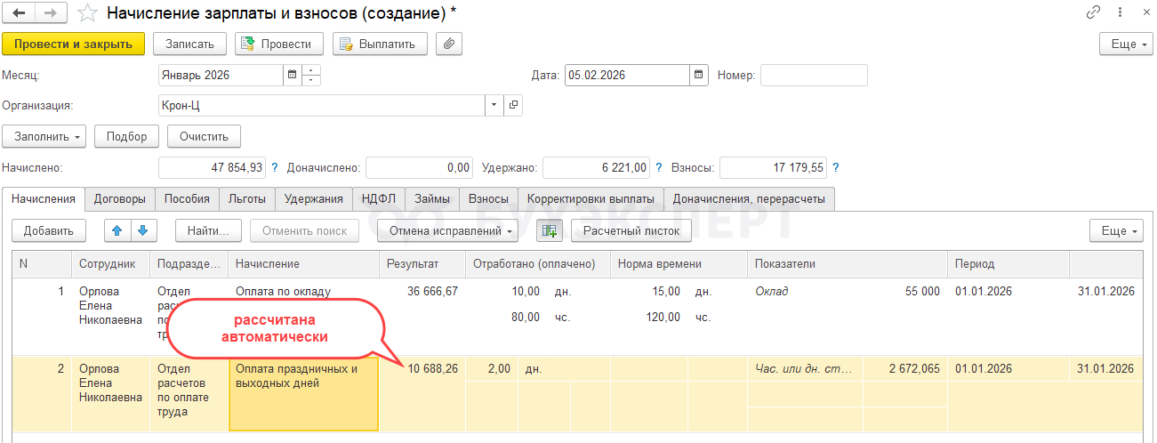Open attached files via paperclip icon
This screenshot has height=443, width=1157.
tap(449, 44)
